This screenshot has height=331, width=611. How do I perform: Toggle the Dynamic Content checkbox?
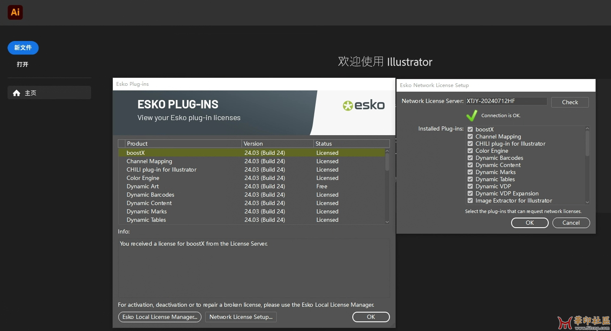pyautogui.click(x=470, y=165)
